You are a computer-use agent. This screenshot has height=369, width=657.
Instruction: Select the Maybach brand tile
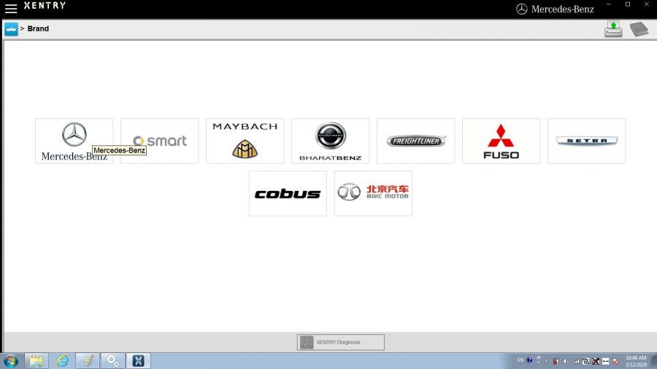click(245, 141)
